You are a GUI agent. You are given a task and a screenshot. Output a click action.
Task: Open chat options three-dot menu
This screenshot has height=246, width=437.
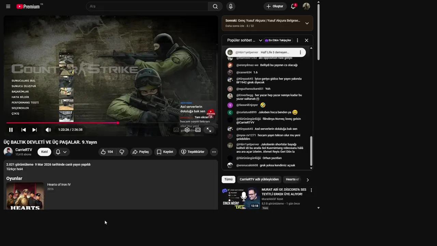[297, 40]
